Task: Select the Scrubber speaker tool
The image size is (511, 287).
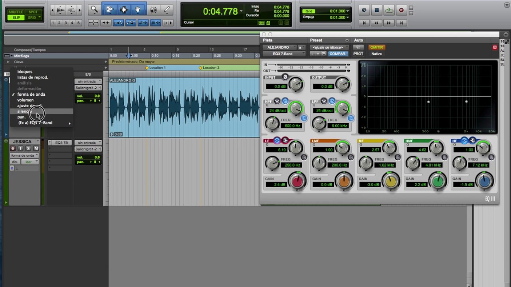Action: point(153,10)
